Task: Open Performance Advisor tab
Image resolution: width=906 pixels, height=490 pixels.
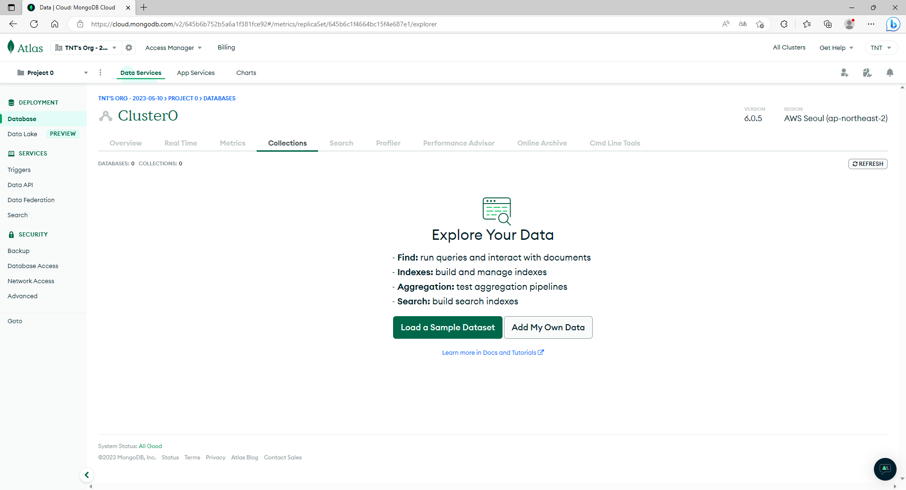Action: click(x=459, y=143)
